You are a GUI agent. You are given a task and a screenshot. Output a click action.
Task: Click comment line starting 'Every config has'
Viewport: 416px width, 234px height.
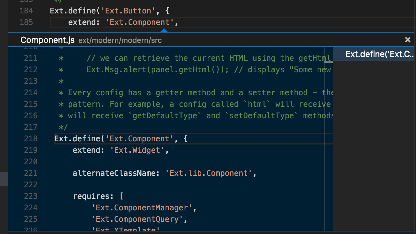coord(196,93)
